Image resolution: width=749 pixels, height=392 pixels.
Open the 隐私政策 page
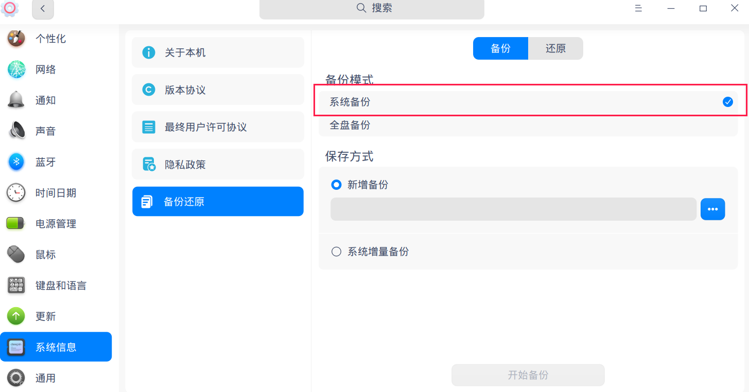[218, 165]
